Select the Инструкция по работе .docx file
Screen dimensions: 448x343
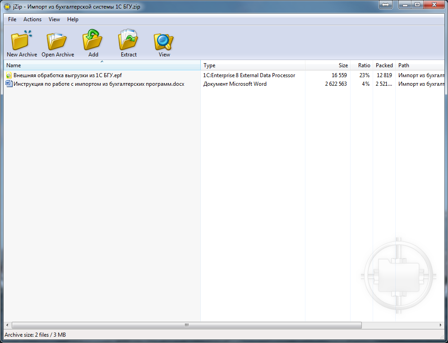(99, 84)
